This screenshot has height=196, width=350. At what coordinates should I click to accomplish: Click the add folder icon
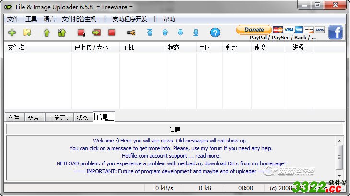tap(27, 33)
